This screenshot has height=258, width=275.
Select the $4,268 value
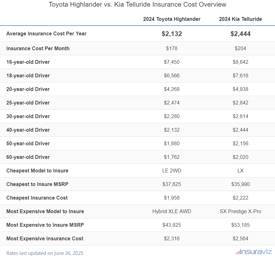[x=172, y=89]
